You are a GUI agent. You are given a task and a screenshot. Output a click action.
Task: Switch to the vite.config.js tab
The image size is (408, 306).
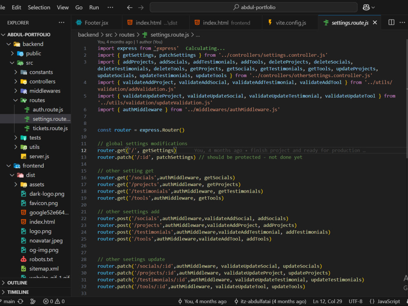click(x=290, y=22)
